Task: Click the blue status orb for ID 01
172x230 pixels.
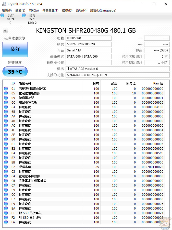Action: pos(6,89)
